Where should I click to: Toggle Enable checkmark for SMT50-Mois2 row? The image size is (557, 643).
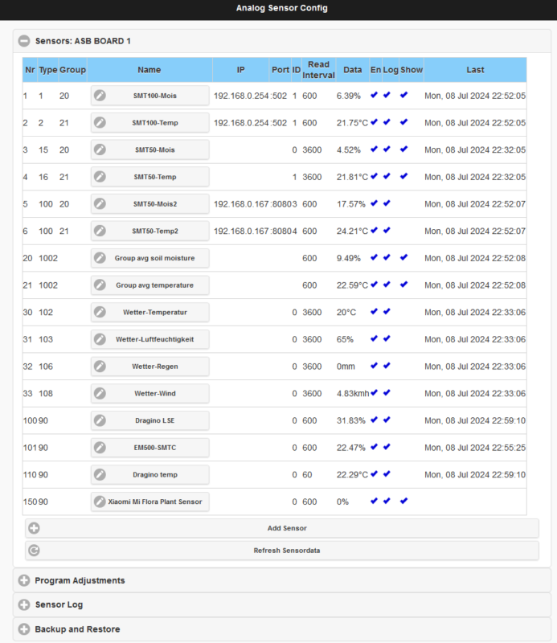[374, 203]
